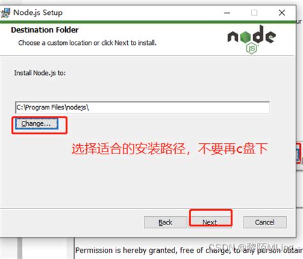The height and width of the screenshot is (259, 303).
Task: Minimize the Node.js Setup window
Action: [227, 13]
